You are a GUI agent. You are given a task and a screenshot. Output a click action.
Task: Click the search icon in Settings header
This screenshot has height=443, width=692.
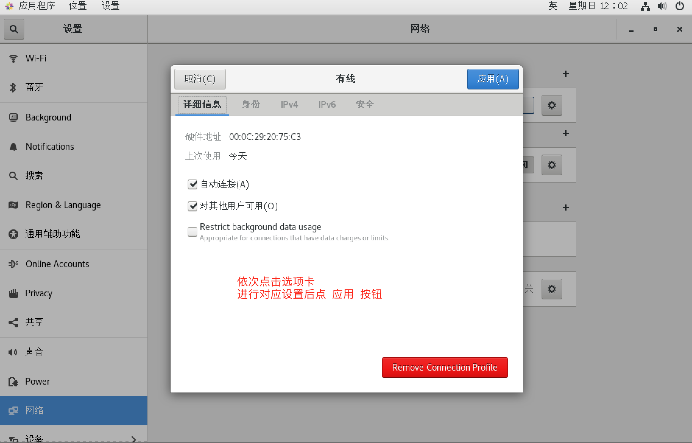(14, 29)
